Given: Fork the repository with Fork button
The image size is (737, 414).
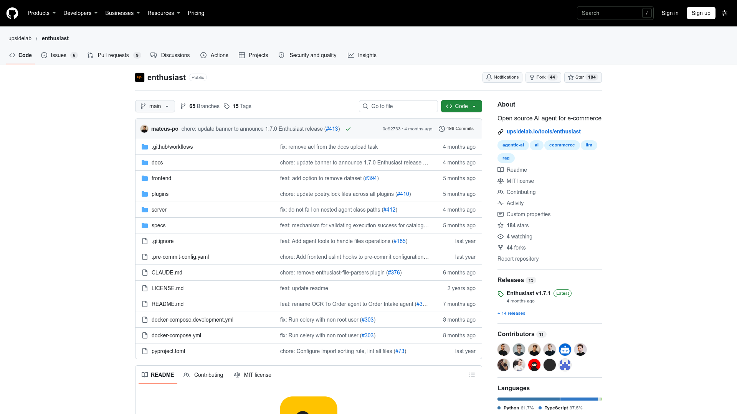Looking at the screenshot, I should pyautogui.click(x=543, y=77).
